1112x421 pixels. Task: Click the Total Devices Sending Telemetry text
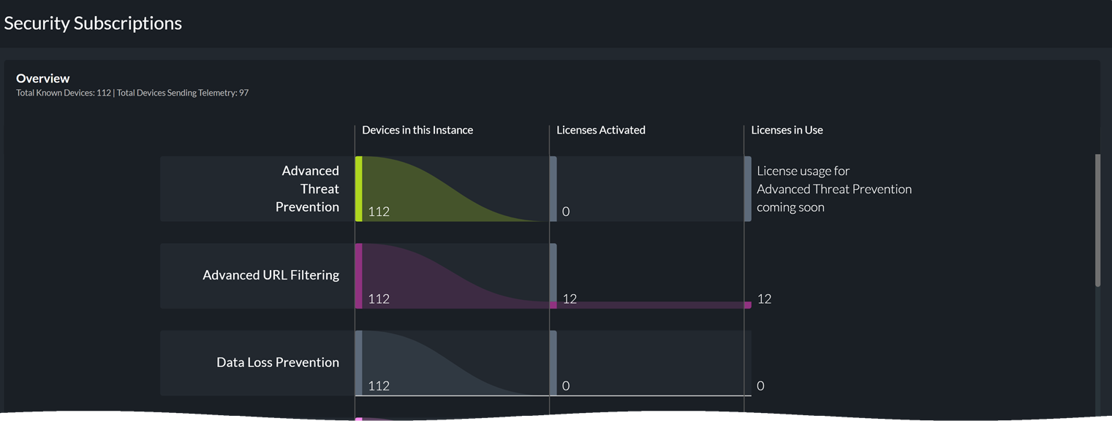[x=183, y=93]
